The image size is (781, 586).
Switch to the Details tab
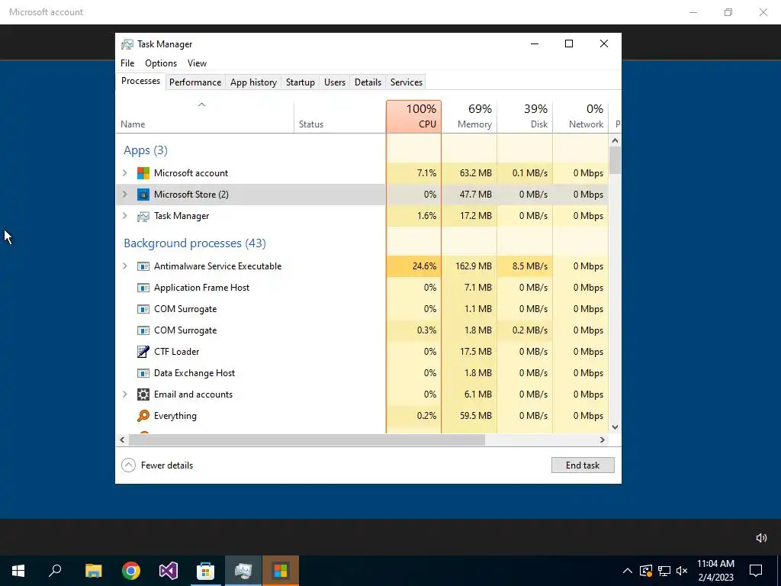(x=368, y=82)
